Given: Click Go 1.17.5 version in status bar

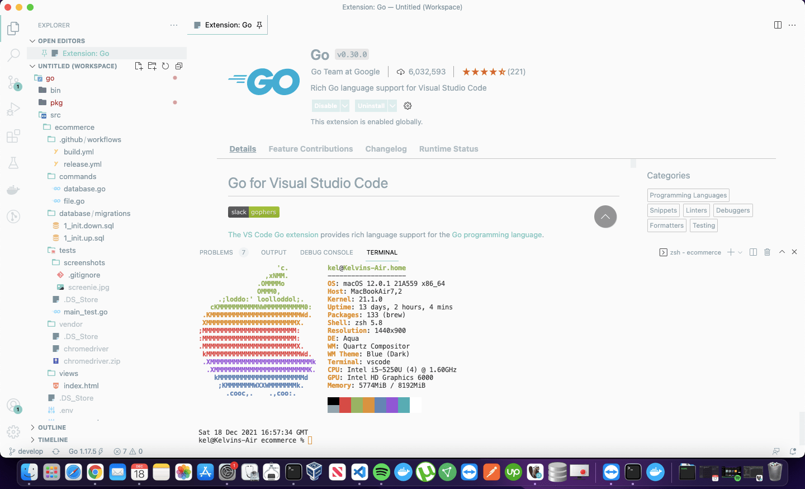Looking at the screenshot, I should click(86, 452).
